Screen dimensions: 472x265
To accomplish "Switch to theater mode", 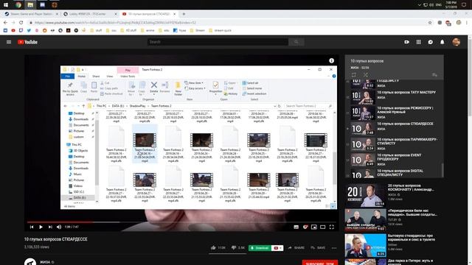I will (x=323, y=227).
